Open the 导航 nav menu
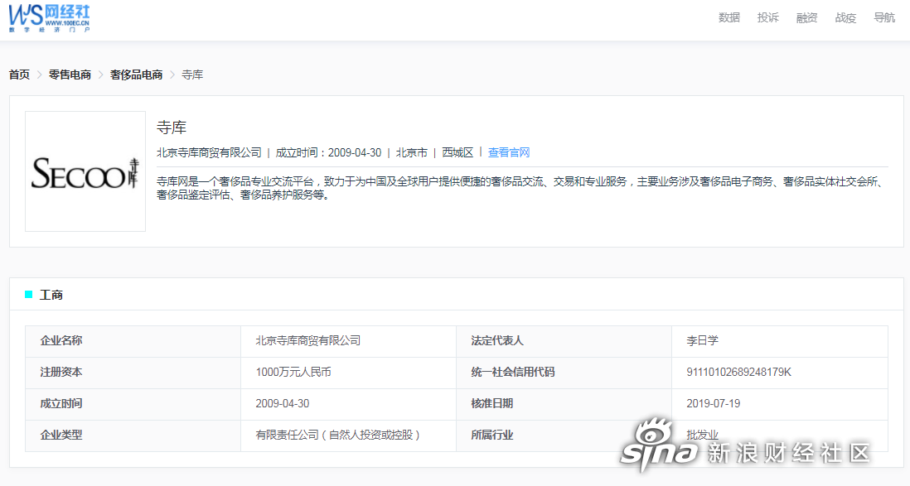The image size is (910, 486). pyautogui.click(x=884, y=17)
